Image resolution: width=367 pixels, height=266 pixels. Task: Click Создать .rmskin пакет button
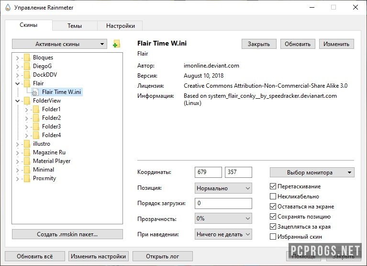coord(67,234)
